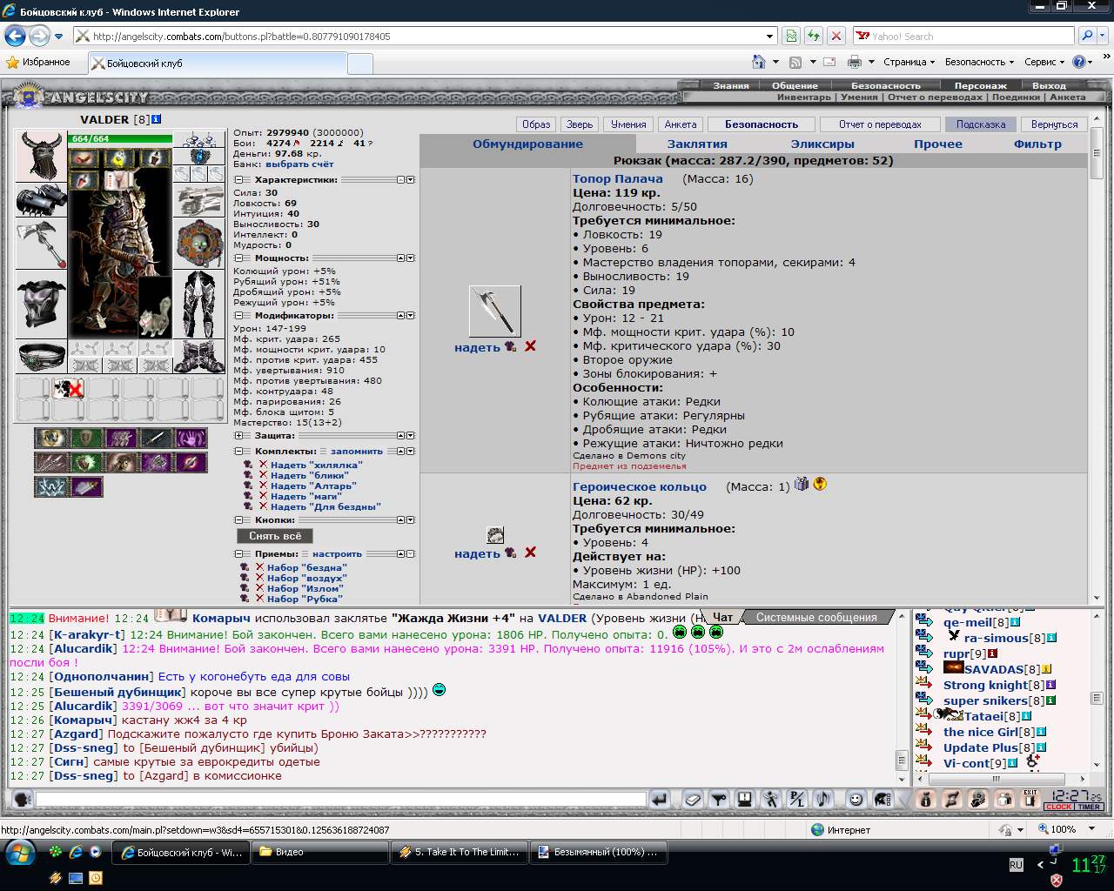Click the skull shield equipment slot
This screenshot has width=1114, height=891.
(x=199, y=244)
